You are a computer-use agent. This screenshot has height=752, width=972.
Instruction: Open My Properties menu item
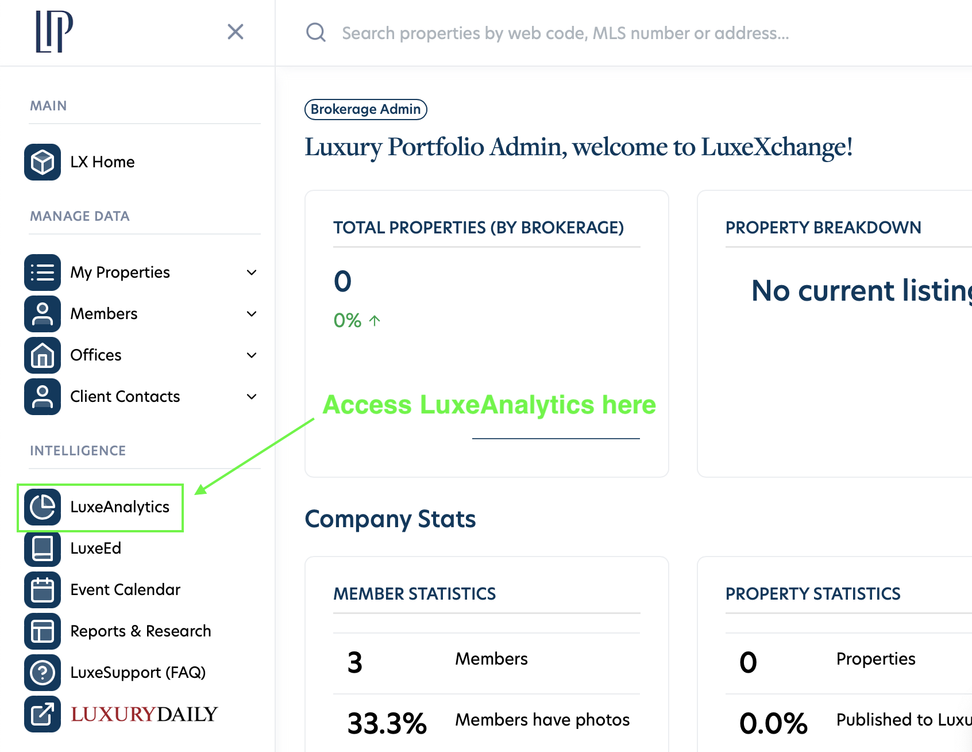[120, 273]
